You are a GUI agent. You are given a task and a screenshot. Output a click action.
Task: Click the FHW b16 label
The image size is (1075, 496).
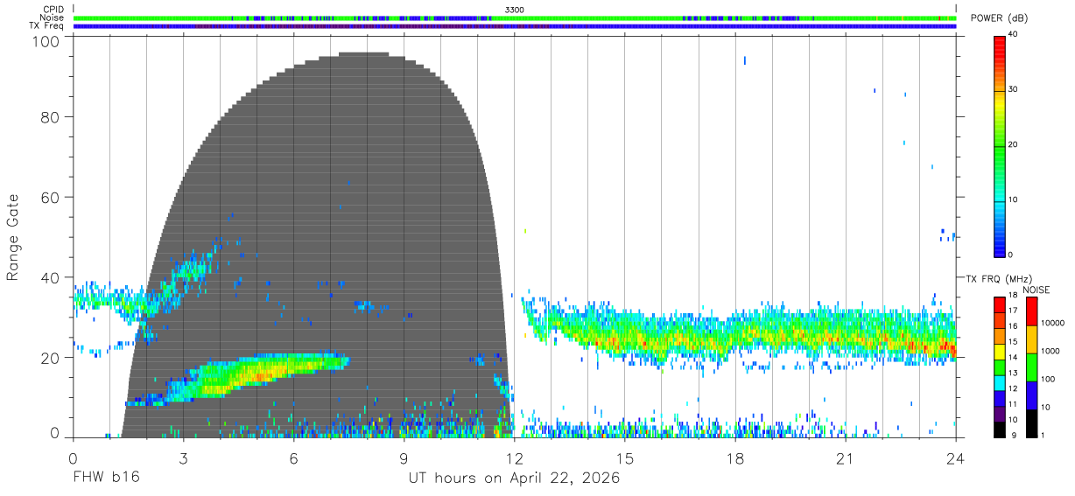click(x=106, y=479)
